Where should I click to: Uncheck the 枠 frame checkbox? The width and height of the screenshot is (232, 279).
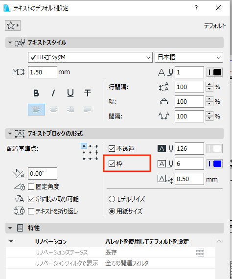[112, 163]
